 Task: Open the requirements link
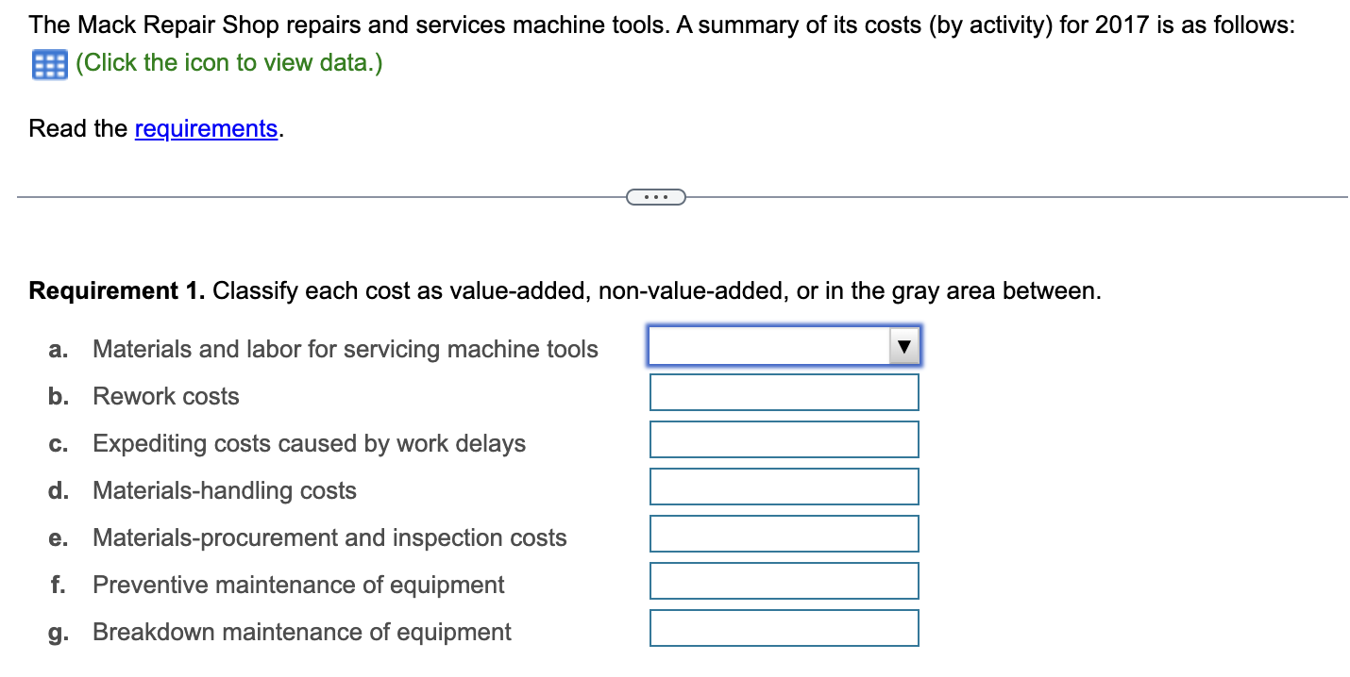206,128
